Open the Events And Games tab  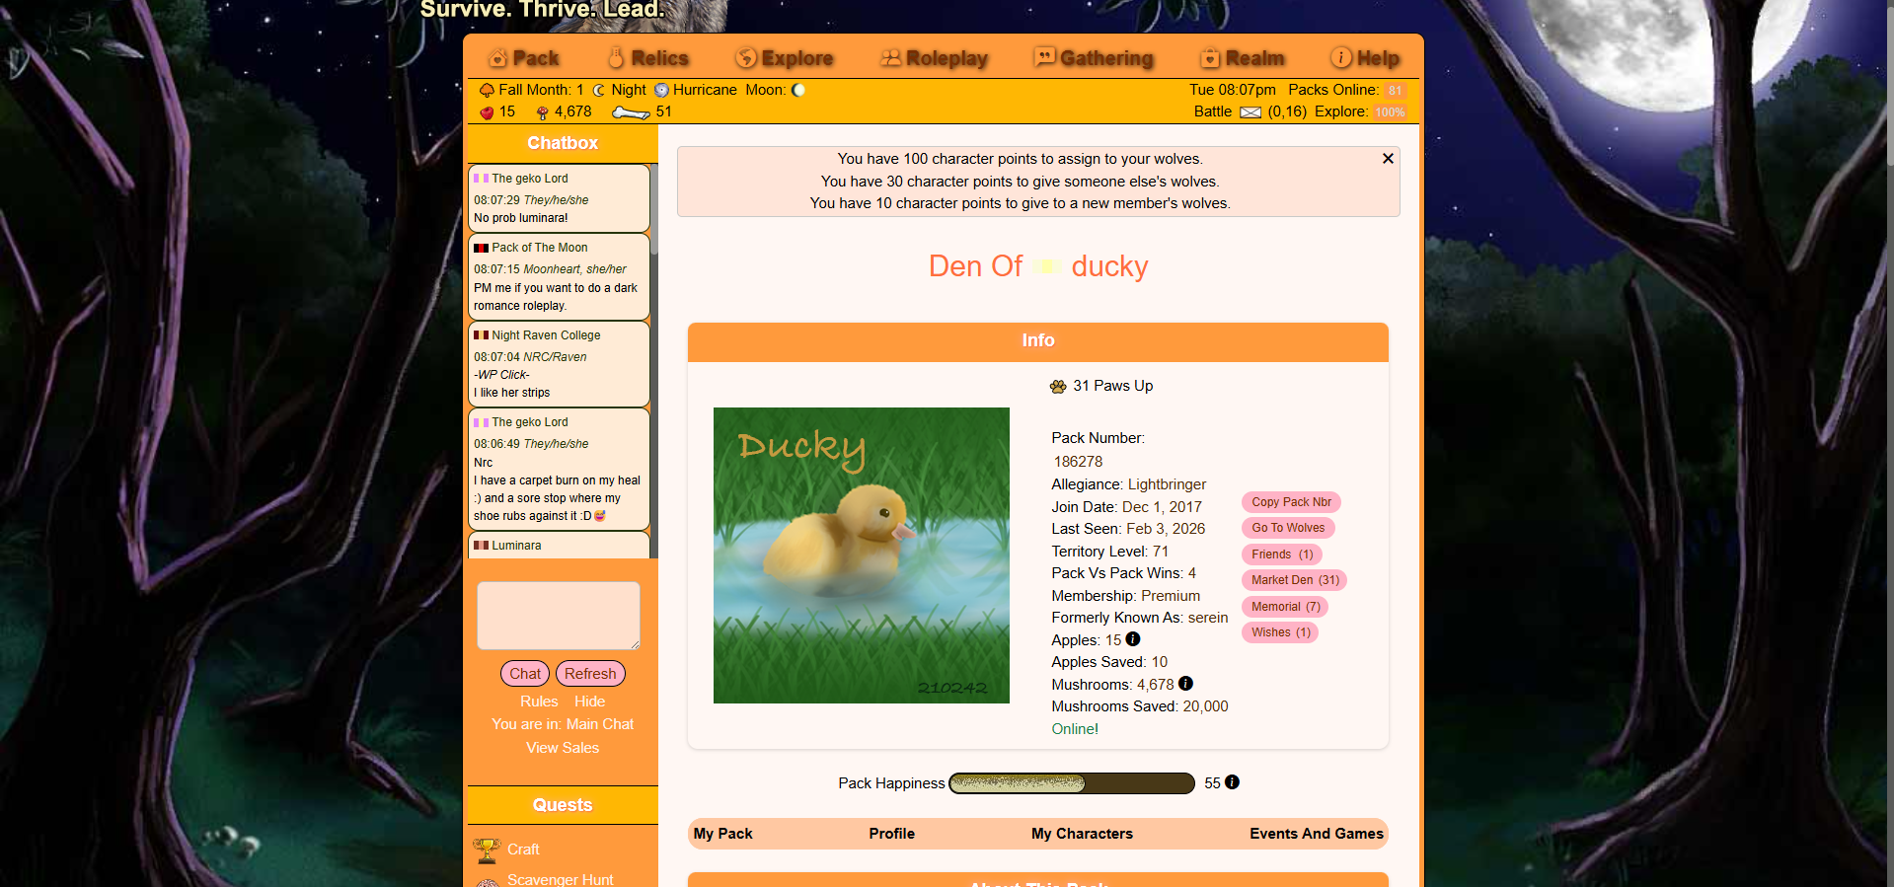point(1316,834)
